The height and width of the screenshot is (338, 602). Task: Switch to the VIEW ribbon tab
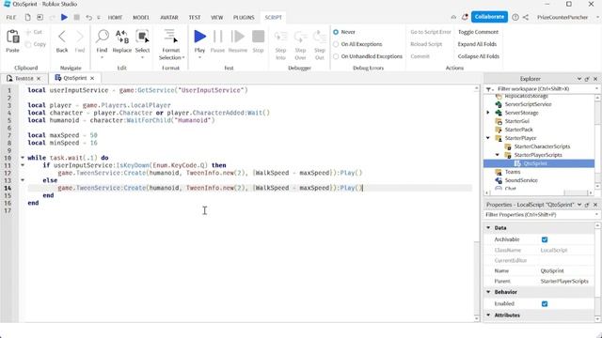(216, 18)
